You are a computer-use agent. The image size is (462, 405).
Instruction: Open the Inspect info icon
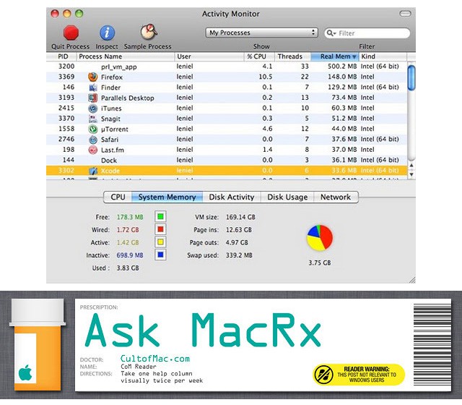click(108, 33)
